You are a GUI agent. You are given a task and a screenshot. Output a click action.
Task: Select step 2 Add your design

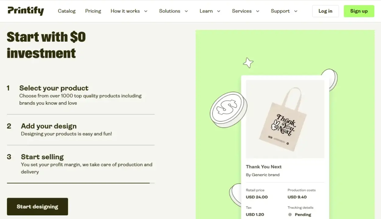click(49, 126)
